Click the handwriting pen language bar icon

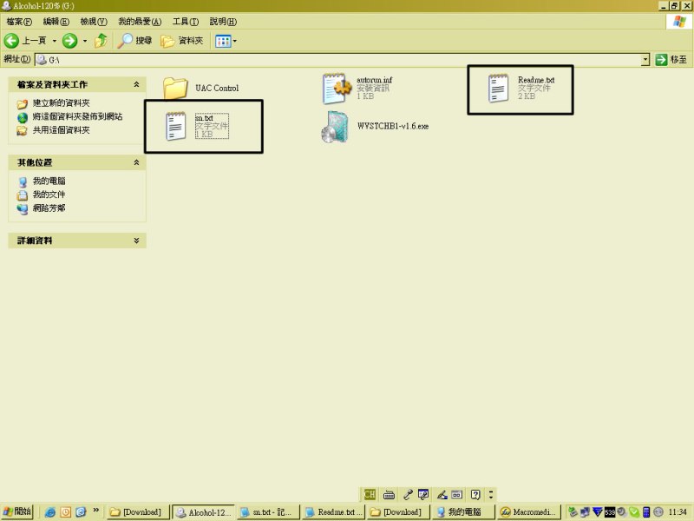point(442,494)
